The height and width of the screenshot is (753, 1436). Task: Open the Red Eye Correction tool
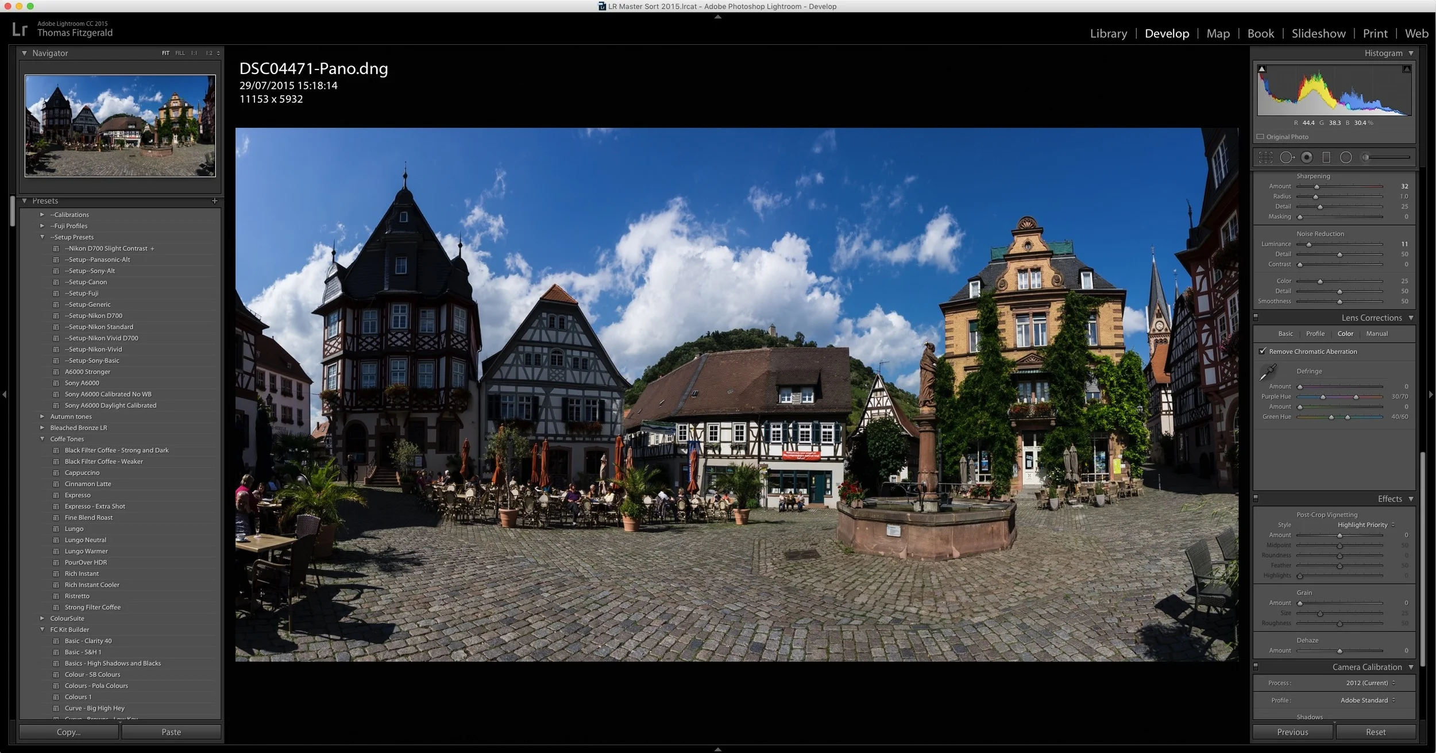point(1306,157)
